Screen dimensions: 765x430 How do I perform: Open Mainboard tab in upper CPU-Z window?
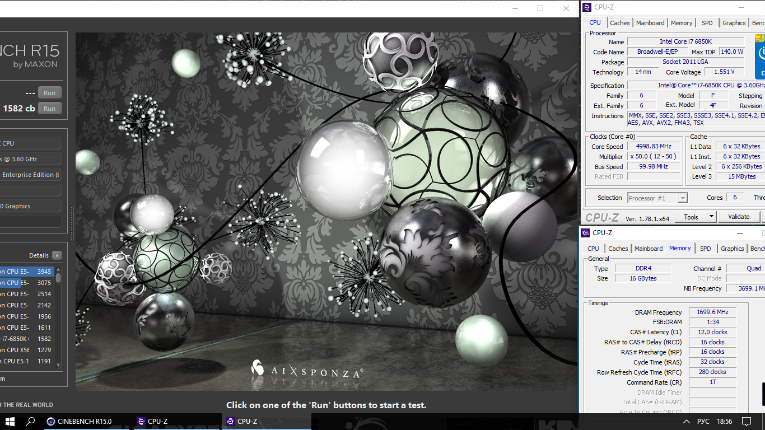[650, 23]
